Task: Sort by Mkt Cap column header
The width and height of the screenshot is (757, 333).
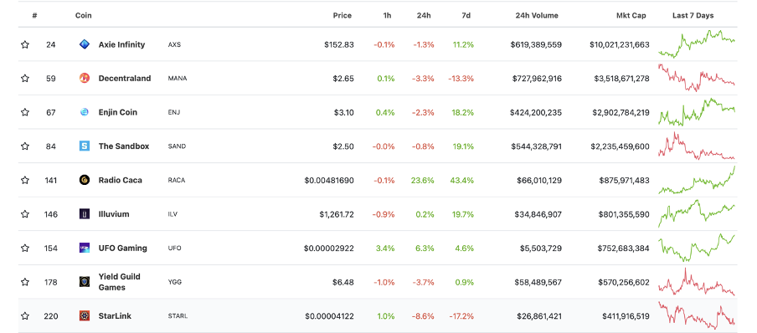Action: pos(631,15)
